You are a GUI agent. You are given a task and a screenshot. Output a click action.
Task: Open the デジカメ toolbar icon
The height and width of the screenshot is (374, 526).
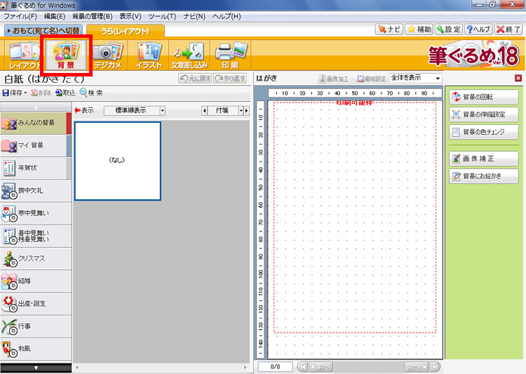tap(107, 55)
